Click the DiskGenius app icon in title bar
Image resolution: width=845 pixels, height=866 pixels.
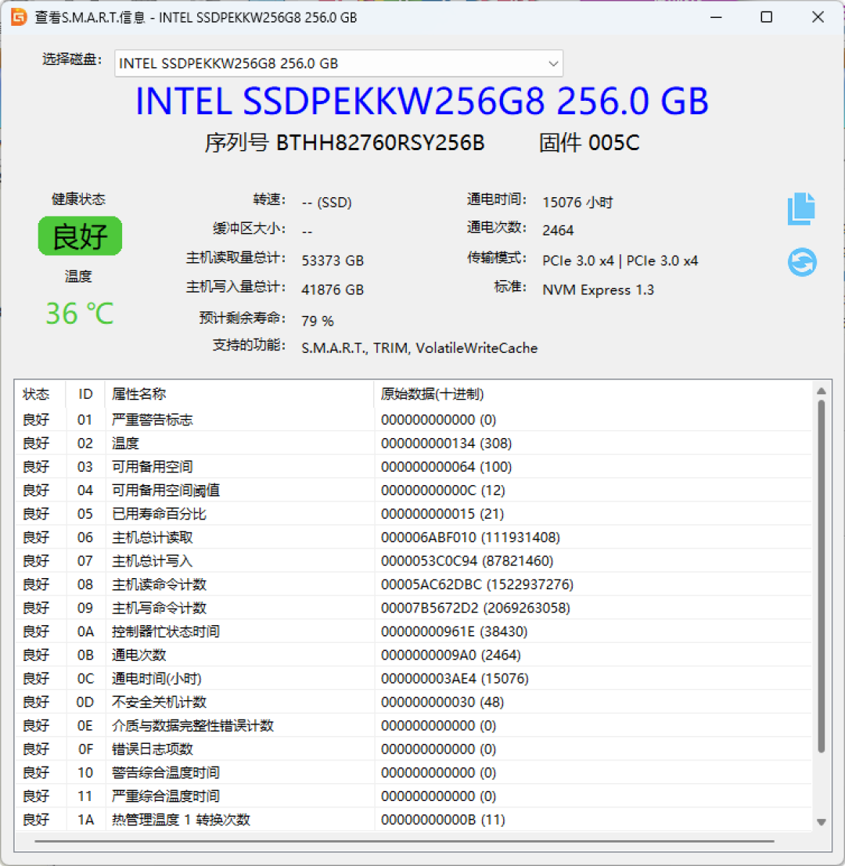coord(18,17)
